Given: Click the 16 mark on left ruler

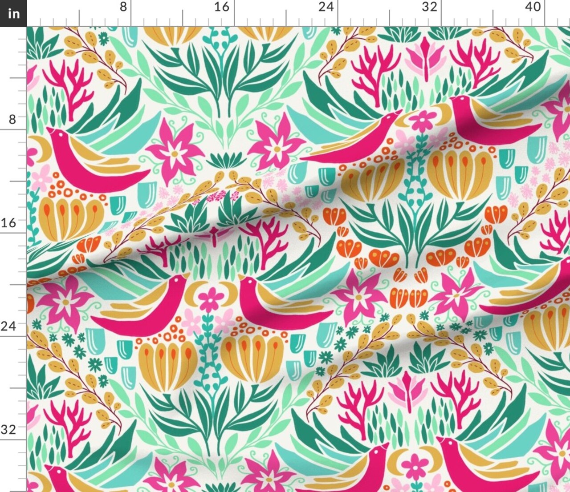Looking at the screenshot, I should 9,222.
